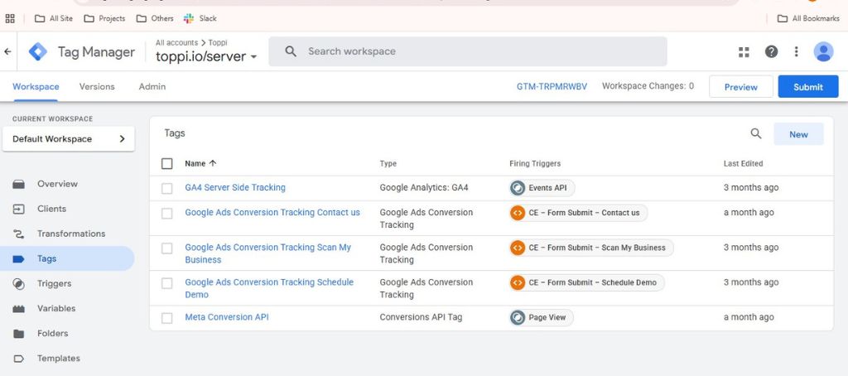Open the three-dot more options menu
The height and width of the screenshot is (376, 848).
(x=797, y=51)
